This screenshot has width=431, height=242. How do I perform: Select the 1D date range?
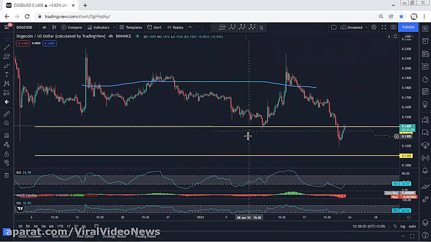point(20,226)
